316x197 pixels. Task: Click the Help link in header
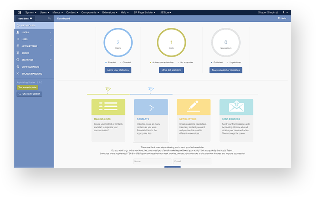[x=282, y=18]
